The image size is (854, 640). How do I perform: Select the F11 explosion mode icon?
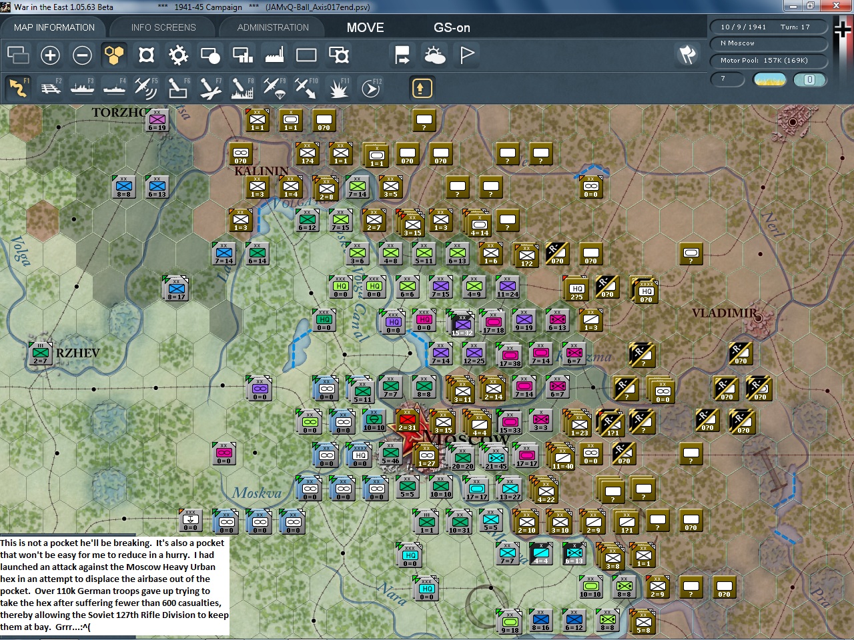[338, 88]
